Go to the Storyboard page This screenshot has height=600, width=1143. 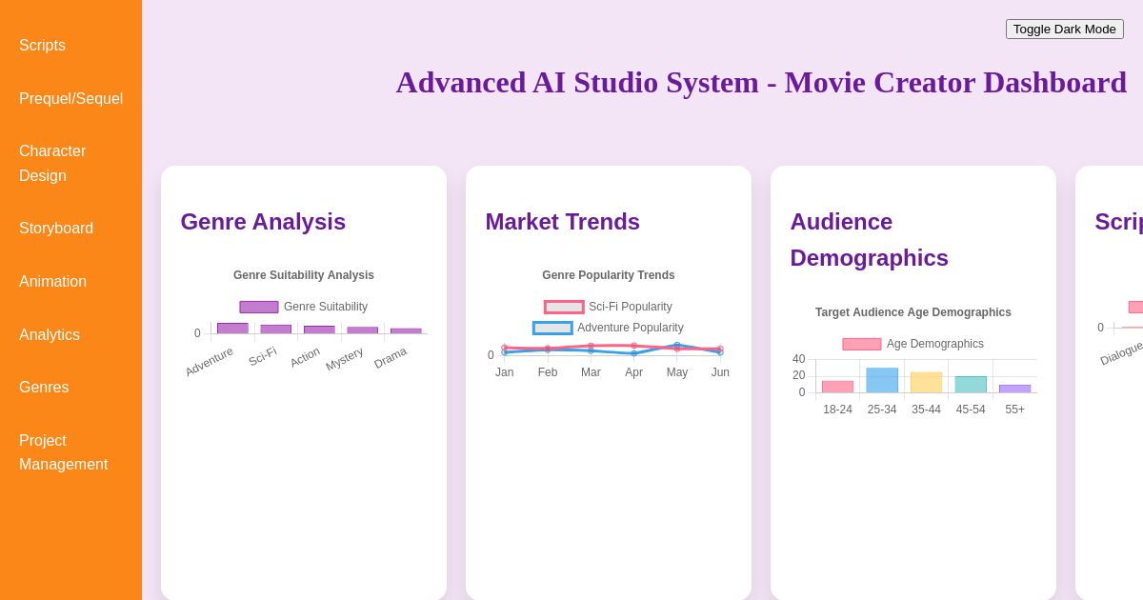(56, 229)
